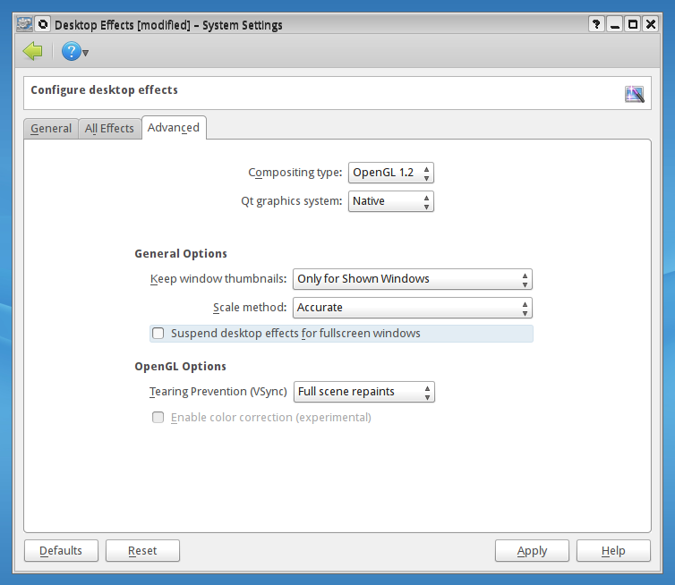The width and height of the screenshot is (675, 585).
Task: Close the Desktop Effects window
Action: tap(651, 24)
